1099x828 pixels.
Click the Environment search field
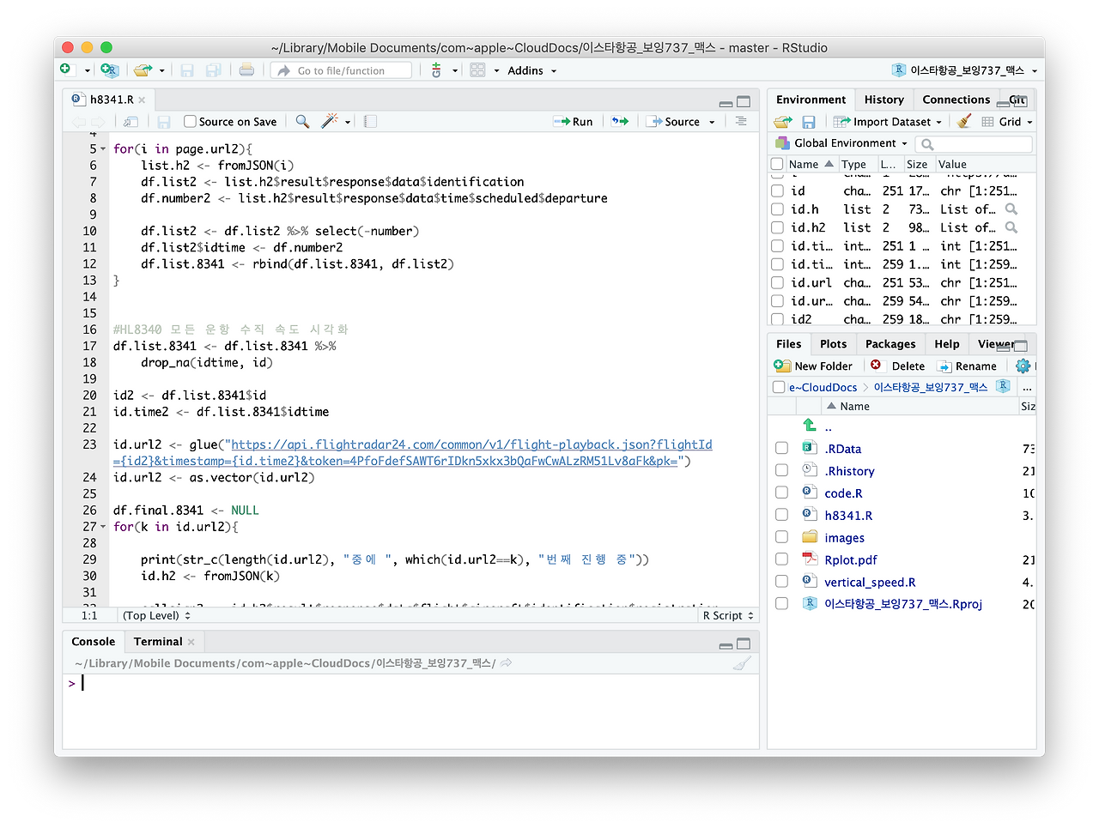coord(975,144)
